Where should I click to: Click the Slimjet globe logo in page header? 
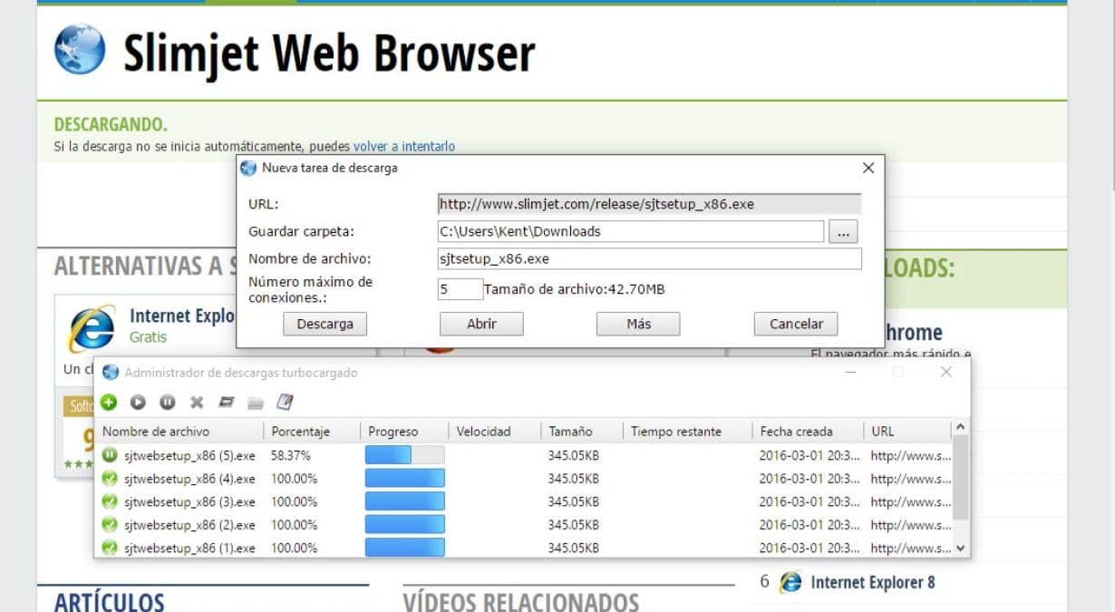coord(80,49)
